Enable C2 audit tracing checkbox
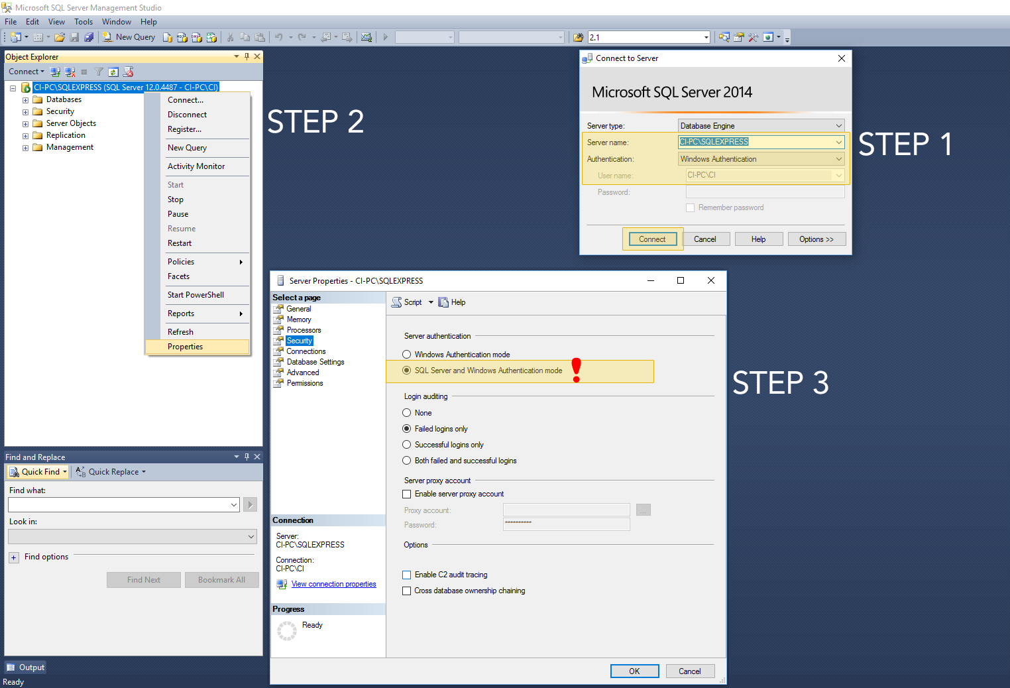Screen dimensions: 1010x688 point(407,575)
